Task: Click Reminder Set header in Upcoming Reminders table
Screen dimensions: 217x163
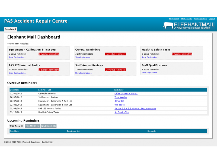Action: (x=73, y=131)
